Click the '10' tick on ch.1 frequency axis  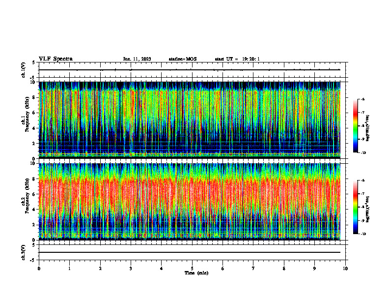click(33, 82)
